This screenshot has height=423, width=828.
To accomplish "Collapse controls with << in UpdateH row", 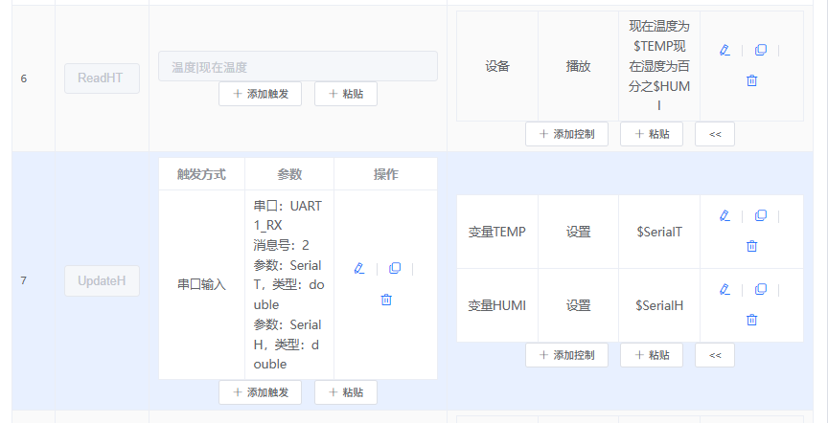I will [715, 355].
